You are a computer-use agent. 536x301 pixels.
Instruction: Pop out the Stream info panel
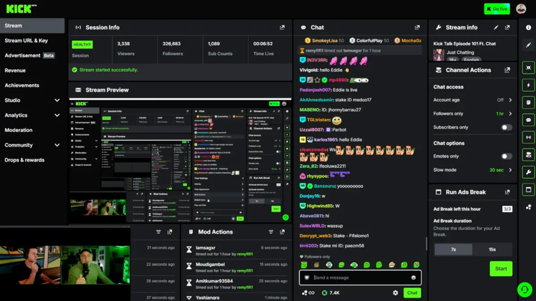click(507, 28)
